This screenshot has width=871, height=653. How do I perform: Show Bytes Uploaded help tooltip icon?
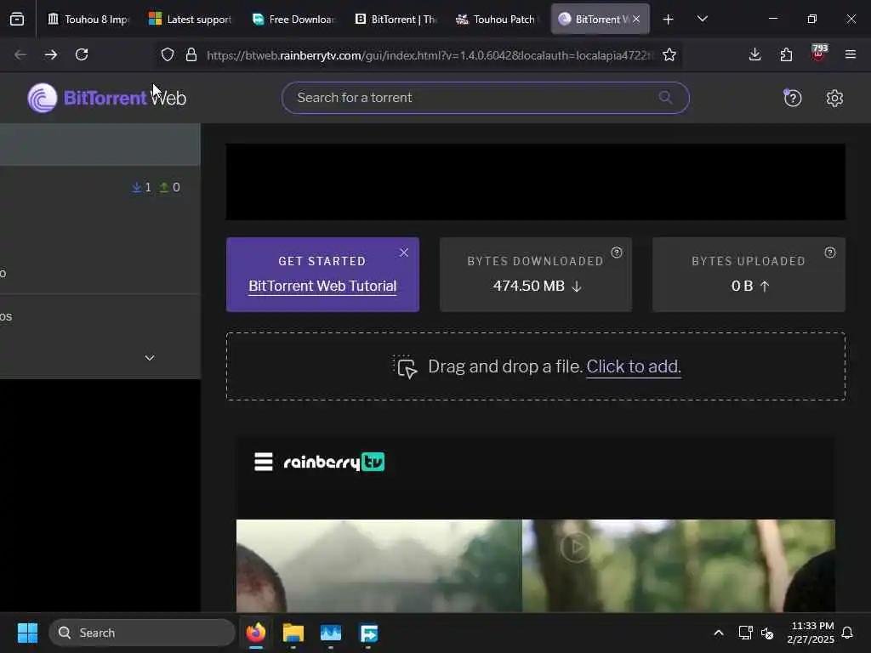point(830,253)
